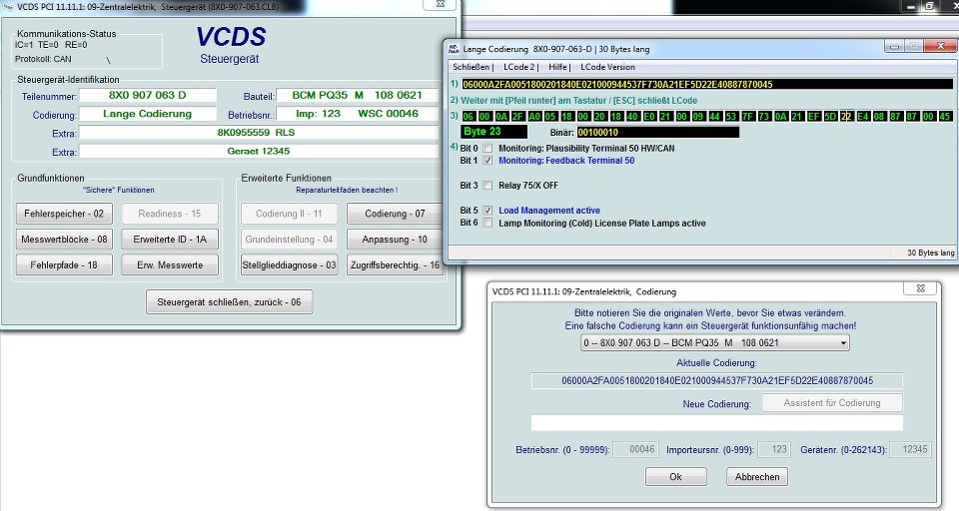Image resolution: width=959 pixels, height=511 pixels.
Task: Open Messwertblöcke - 08 function
Action: point(64,239)
